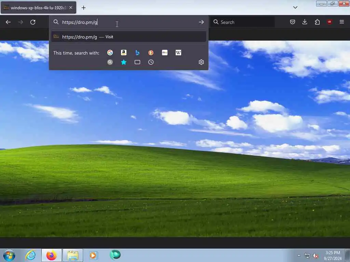Search with DuckDuckGo this time
This screenshot has height=262, width=350.
(x=151, y=53)
